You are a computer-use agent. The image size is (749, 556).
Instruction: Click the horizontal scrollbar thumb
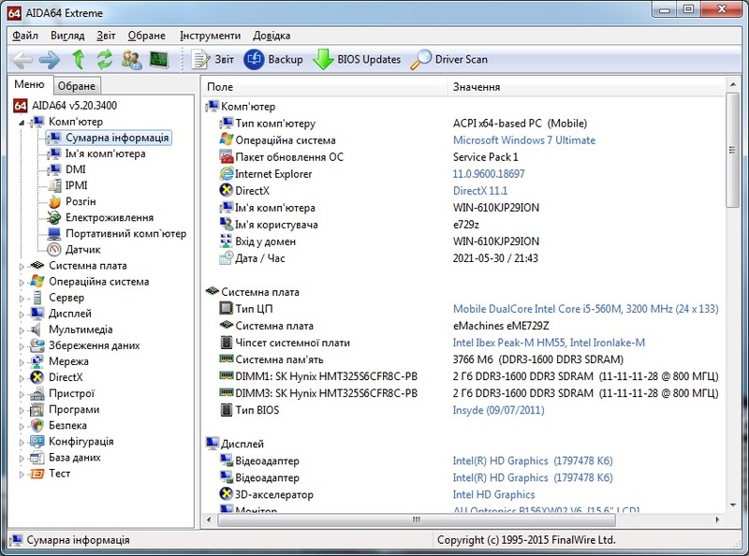coord(416,519)
